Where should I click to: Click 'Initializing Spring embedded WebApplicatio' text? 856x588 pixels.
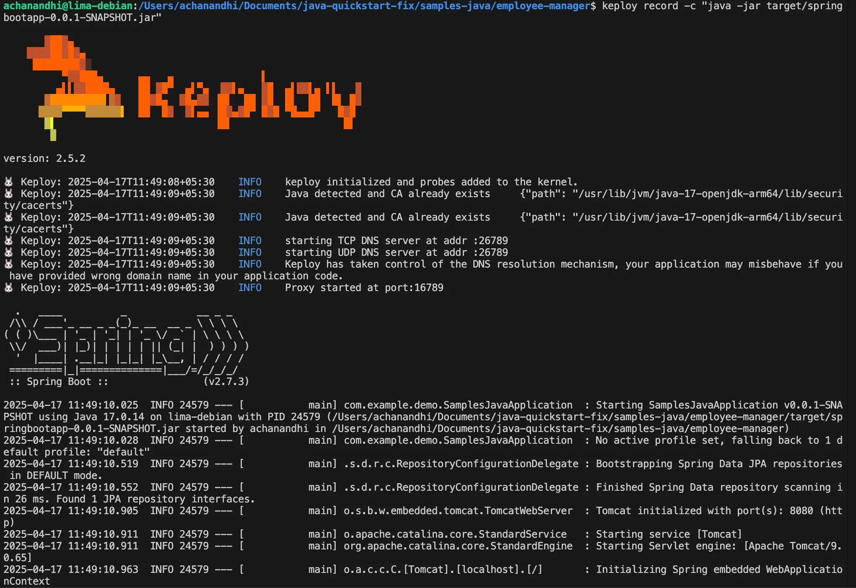pos(719,570)
